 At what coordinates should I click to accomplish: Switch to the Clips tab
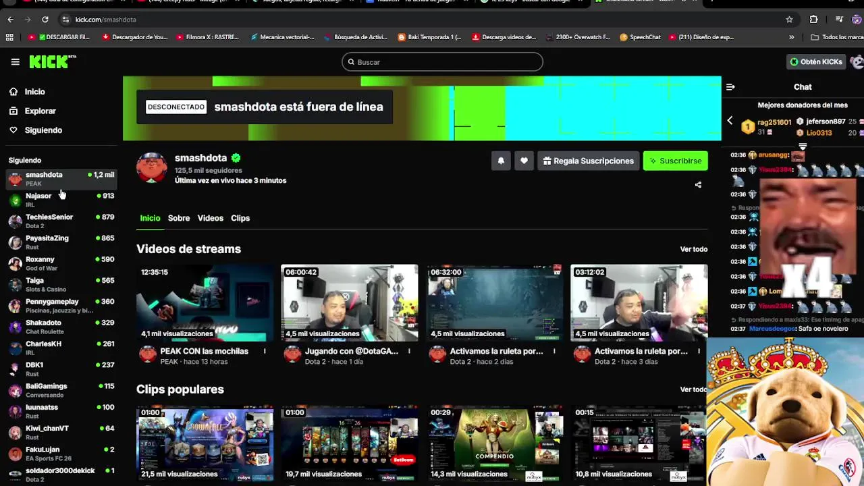pyautogui.click(x=240, y=218)
